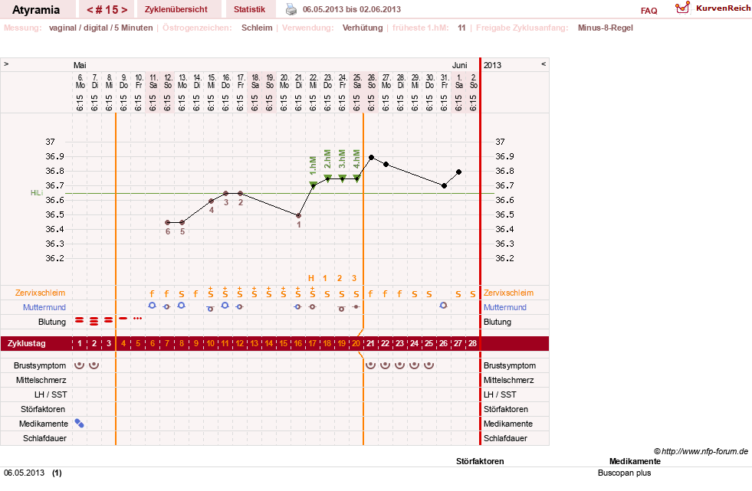
Task: Open the FAQ link
Action: click(649, 11)
